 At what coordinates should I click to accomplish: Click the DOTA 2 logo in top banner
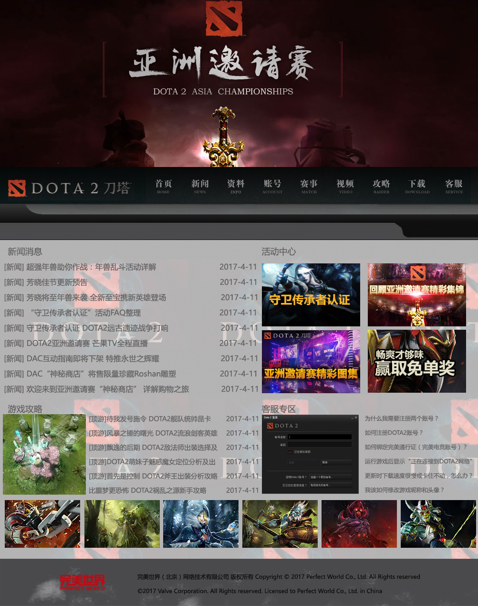(224, 19)
